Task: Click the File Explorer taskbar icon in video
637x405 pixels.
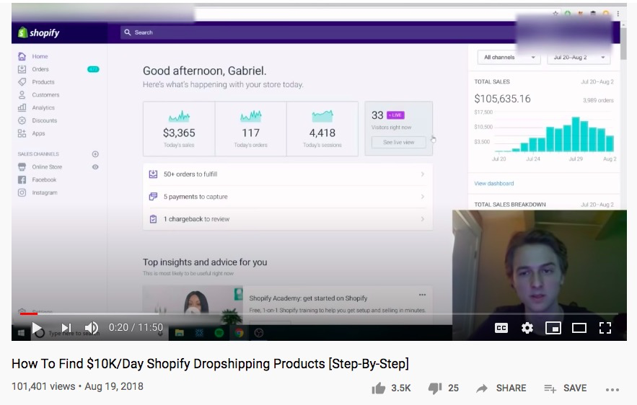Action: [x=179, y=333]
